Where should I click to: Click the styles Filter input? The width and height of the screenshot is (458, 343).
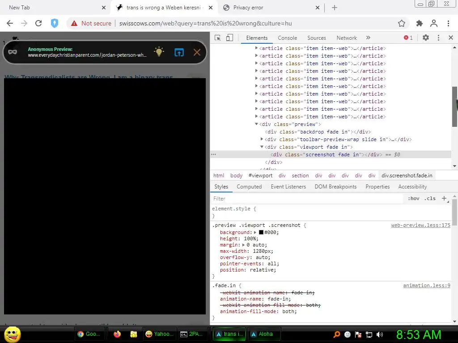click(x=307, y=199)
